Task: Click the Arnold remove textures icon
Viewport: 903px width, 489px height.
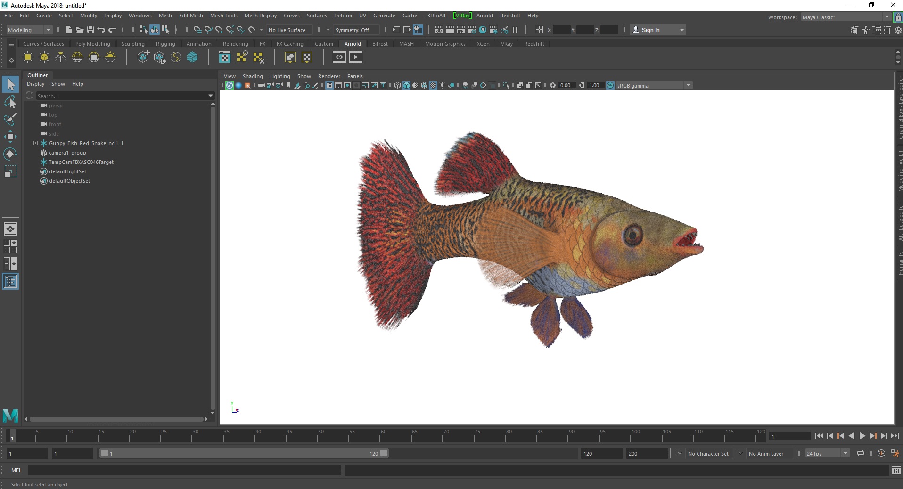Action: click(258, 57)
